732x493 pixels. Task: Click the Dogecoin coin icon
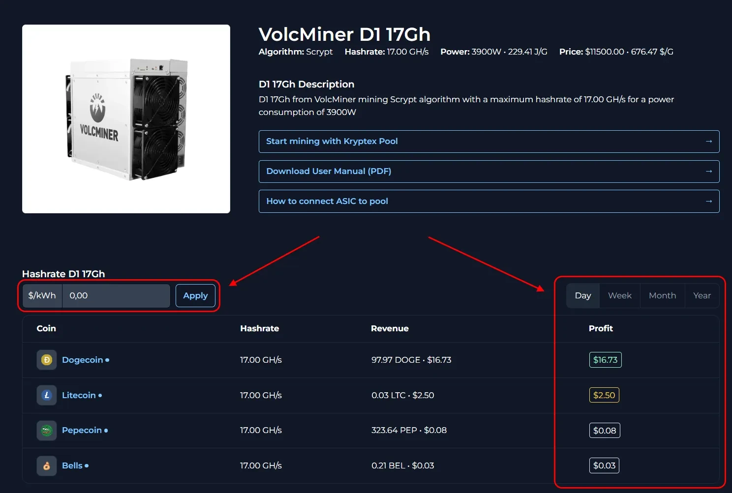[x=47, y=360]
